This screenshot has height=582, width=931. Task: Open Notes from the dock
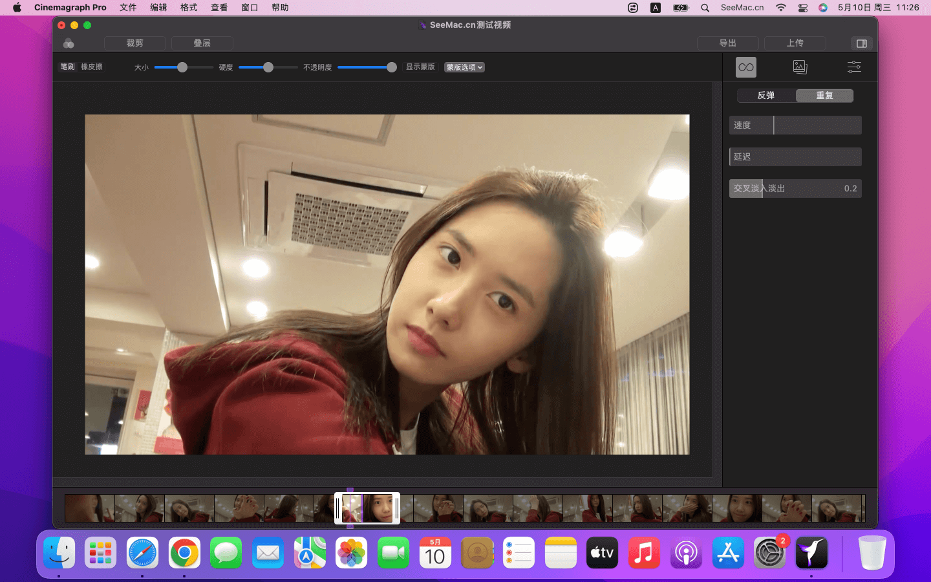coord(561,553)
